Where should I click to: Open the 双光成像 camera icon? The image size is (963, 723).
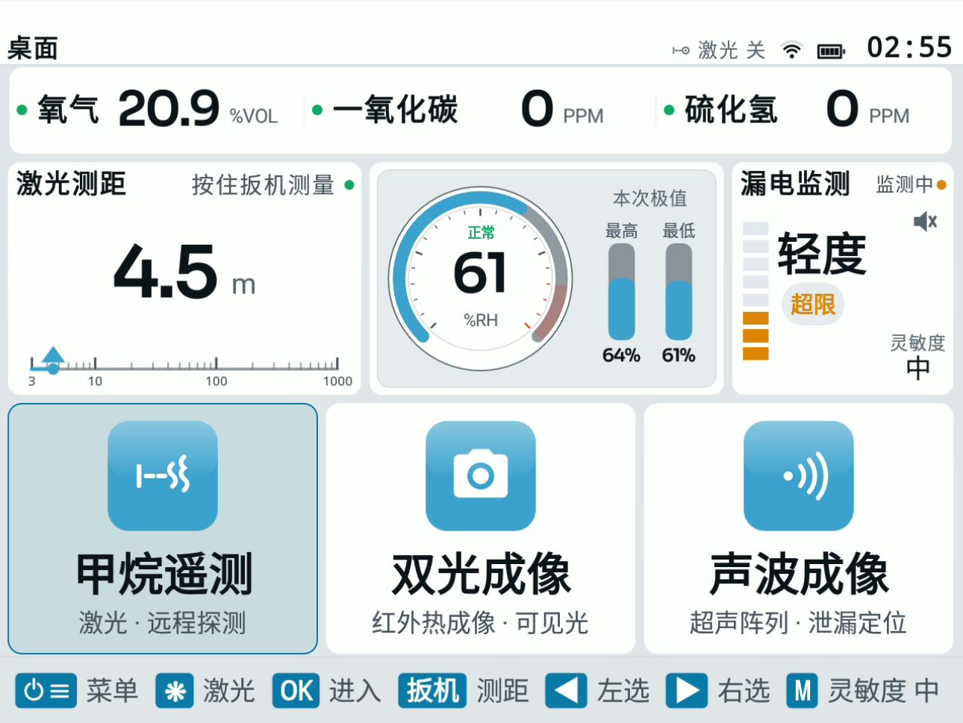[481, 476]
